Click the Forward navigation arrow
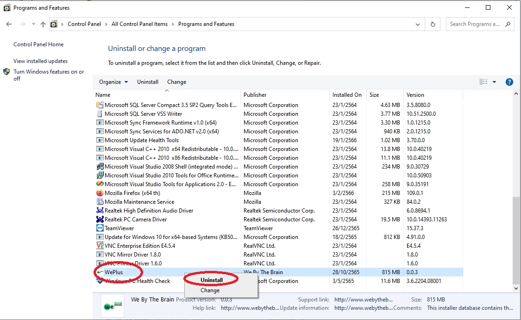This screenshot has width=521, height=320. point(22,24)
